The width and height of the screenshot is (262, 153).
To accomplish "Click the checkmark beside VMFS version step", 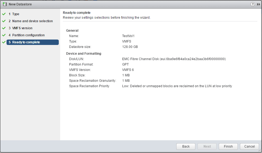I will [4, 28].
